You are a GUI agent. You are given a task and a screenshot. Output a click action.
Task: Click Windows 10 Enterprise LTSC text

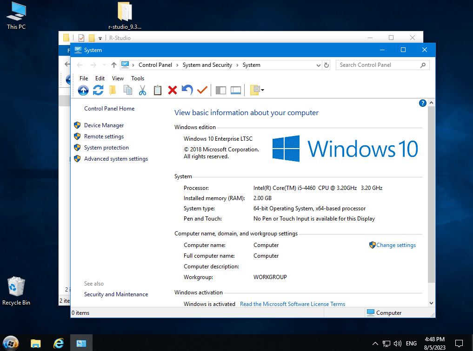(x=218, y=139)
